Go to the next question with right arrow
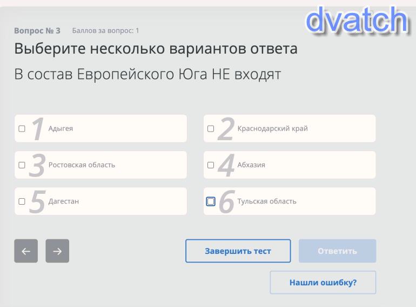This screenshot has width=416, height=307. [x=57, y=251]
